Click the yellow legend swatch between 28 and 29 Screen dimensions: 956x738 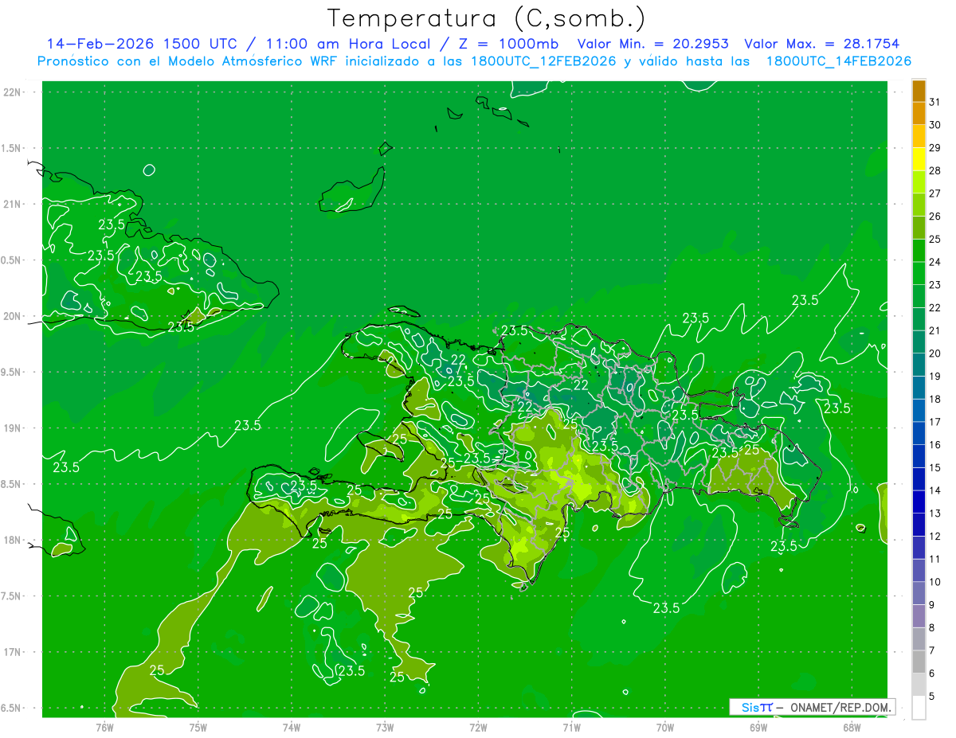[919, 159]
